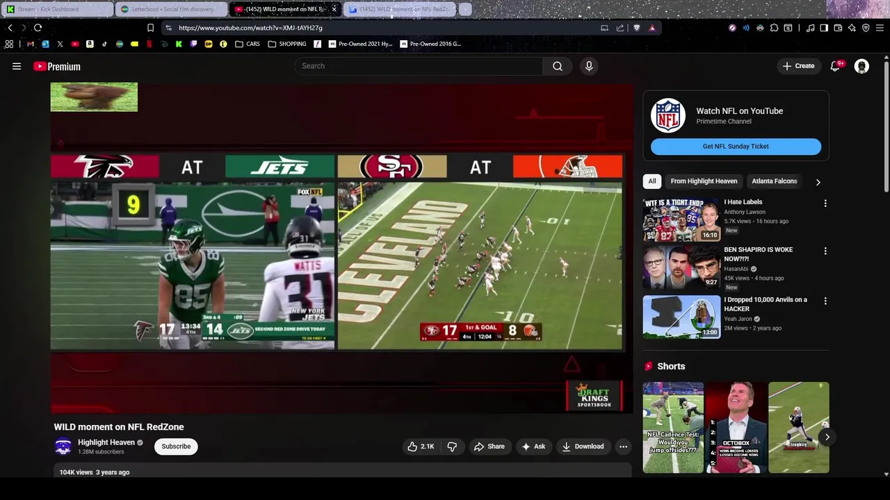Screen dimensions: 890x500
Task: Select 'From Highlight Heaven' filter chip
Action: click(x=704, y=181)
